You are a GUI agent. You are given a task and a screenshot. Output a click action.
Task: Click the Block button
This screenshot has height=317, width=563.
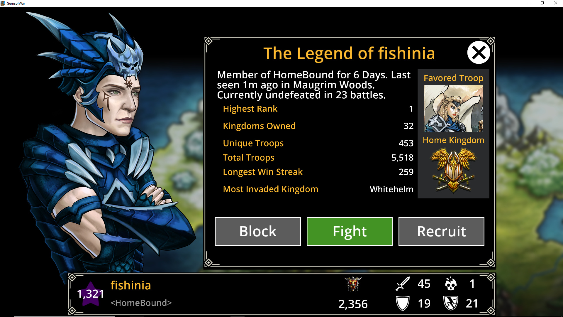(x=258, y=231)
